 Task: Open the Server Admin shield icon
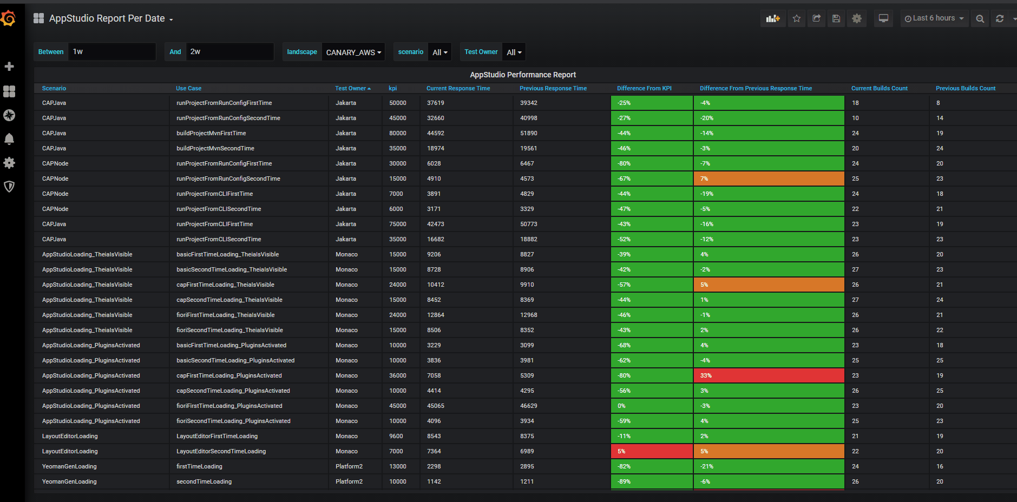pyautogui.click(x=9, y=187)
